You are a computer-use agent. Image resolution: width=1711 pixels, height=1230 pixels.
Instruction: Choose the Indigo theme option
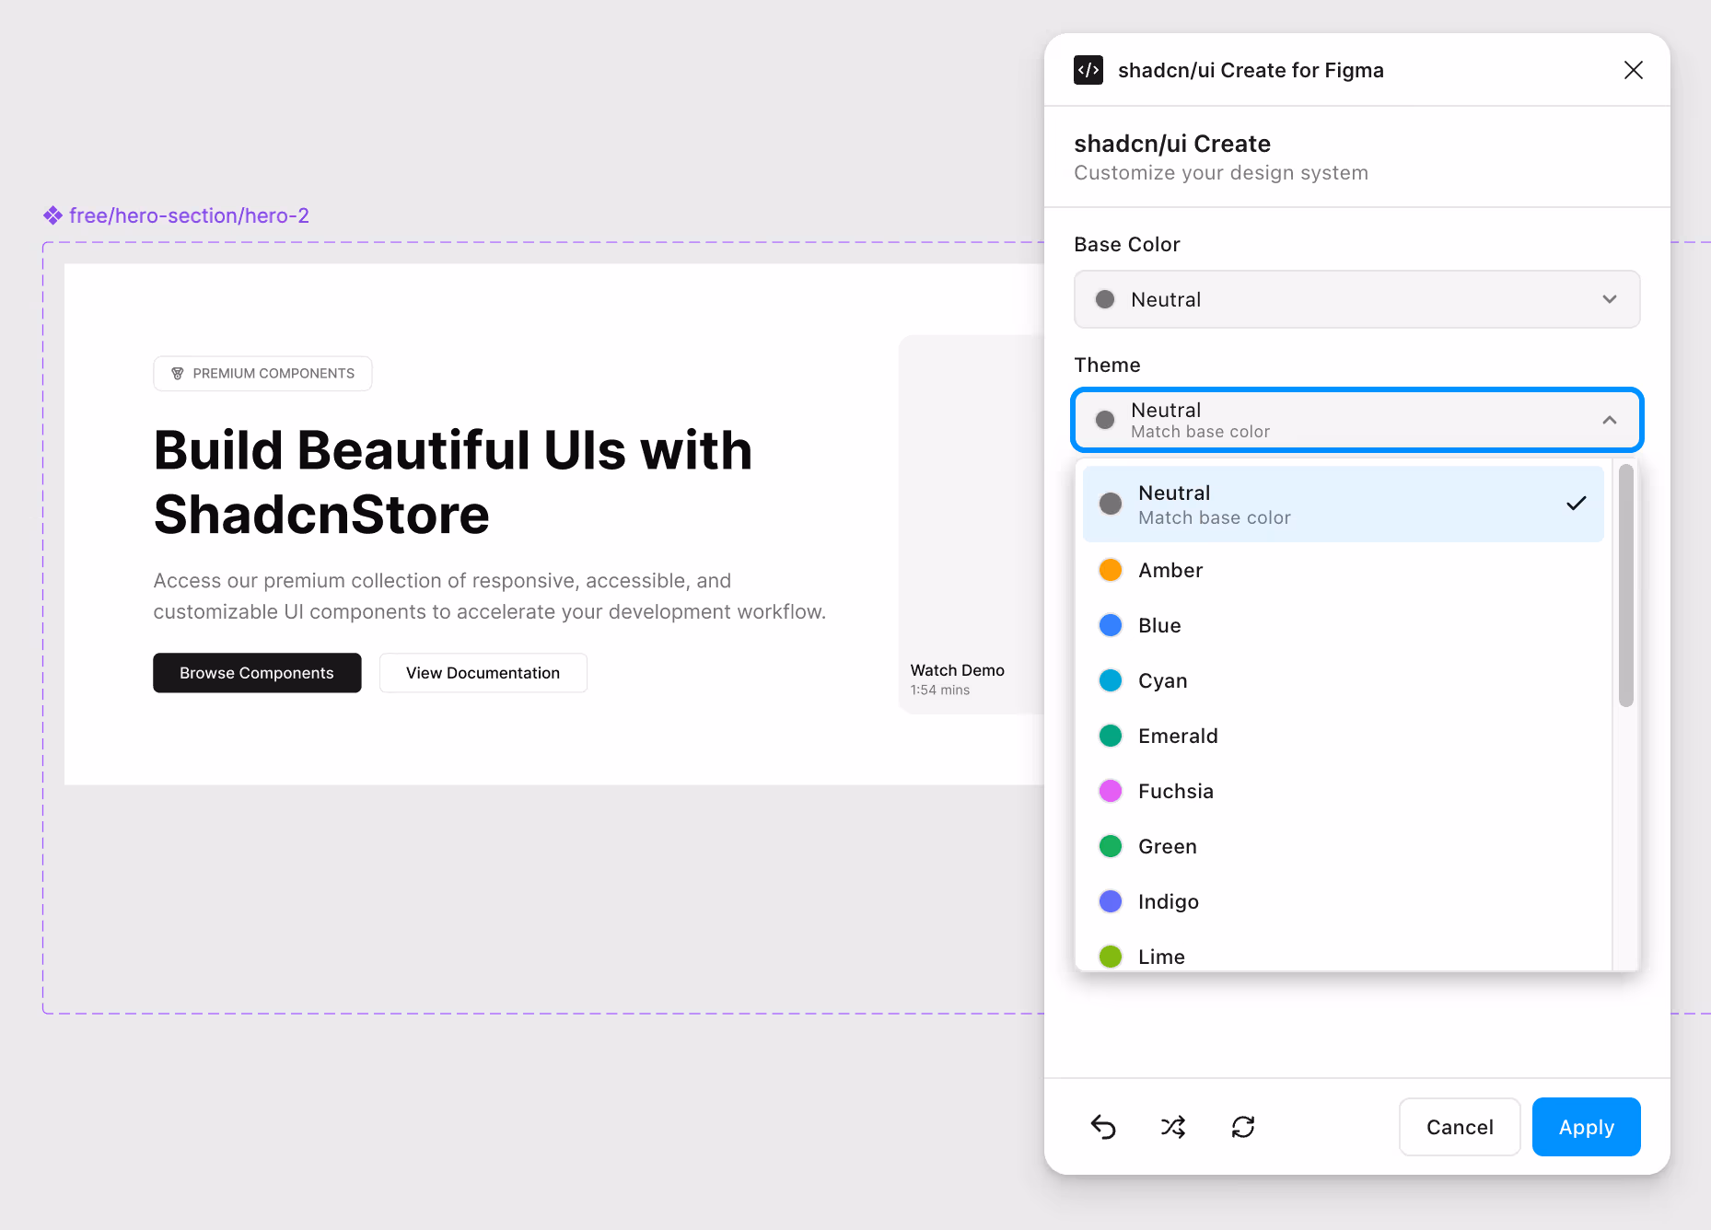pos(1344,901)
